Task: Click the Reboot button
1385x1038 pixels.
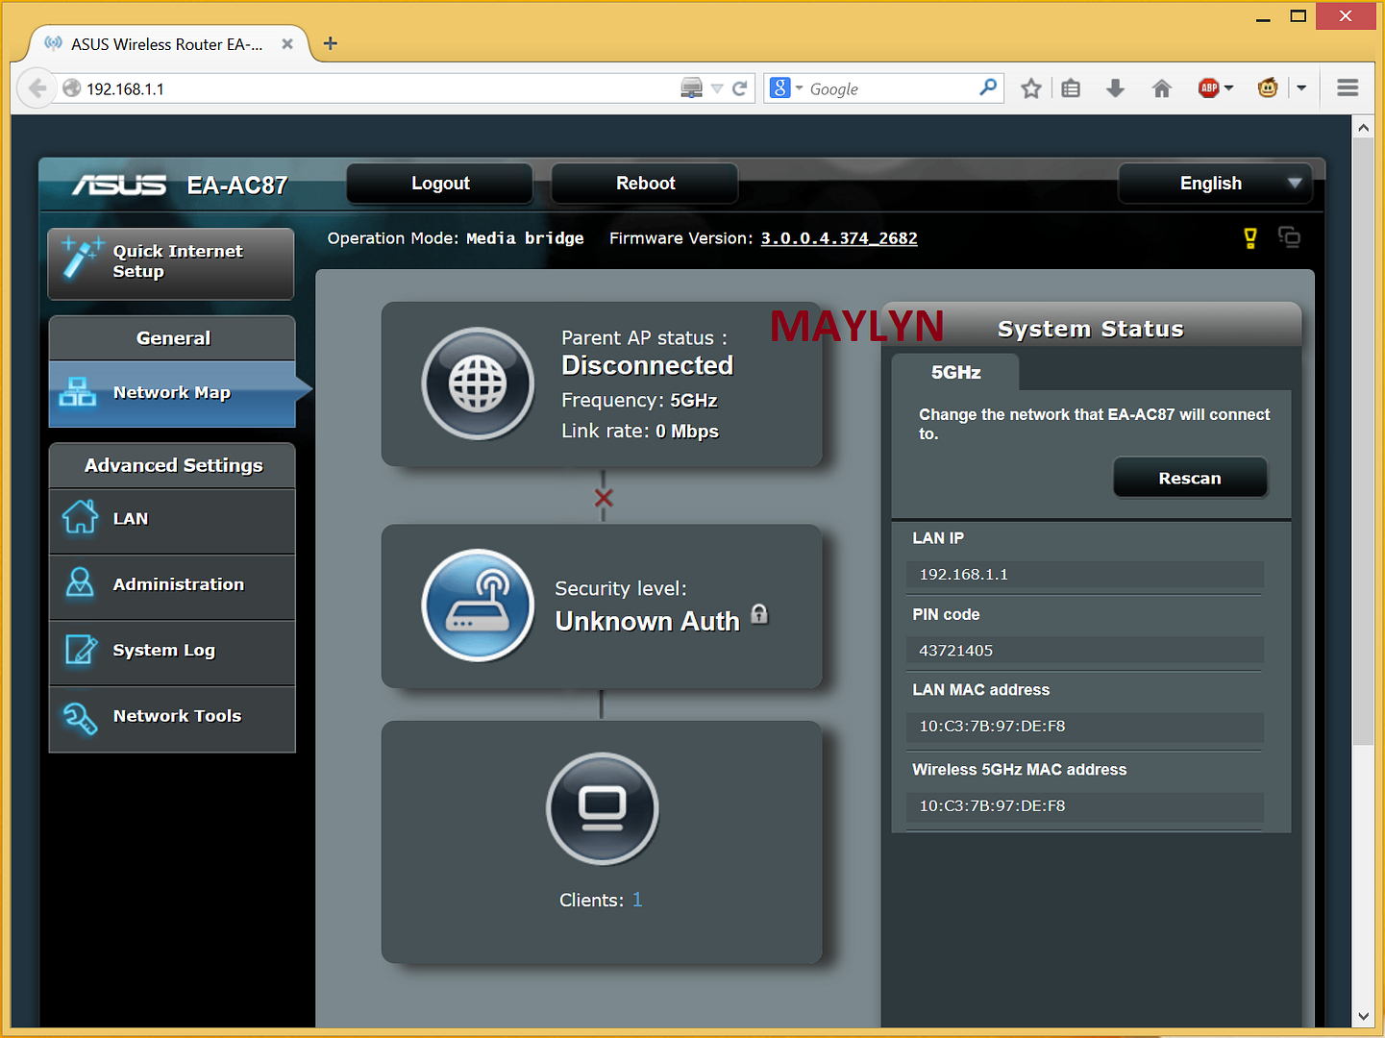Action: [645, 184]
